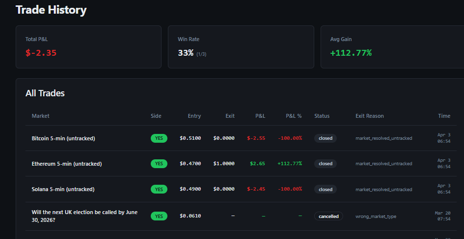This screenshot has height=239, width=464.
Task: Click the YES badge in Solana row
Action: [159, 189]
